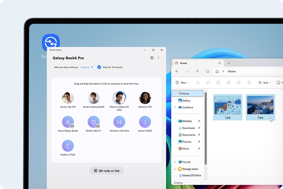Click the New button in toolbar
This screenshot has height=189, width=283.
182,83
